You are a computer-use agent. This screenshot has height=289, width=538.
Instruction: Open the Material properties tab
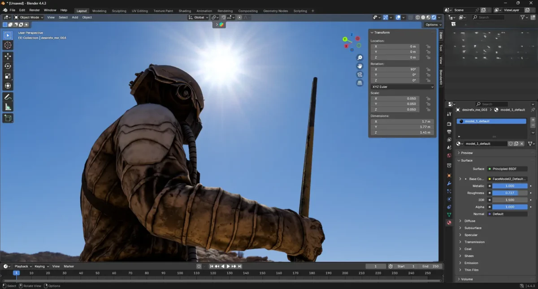tap(449, 223)
